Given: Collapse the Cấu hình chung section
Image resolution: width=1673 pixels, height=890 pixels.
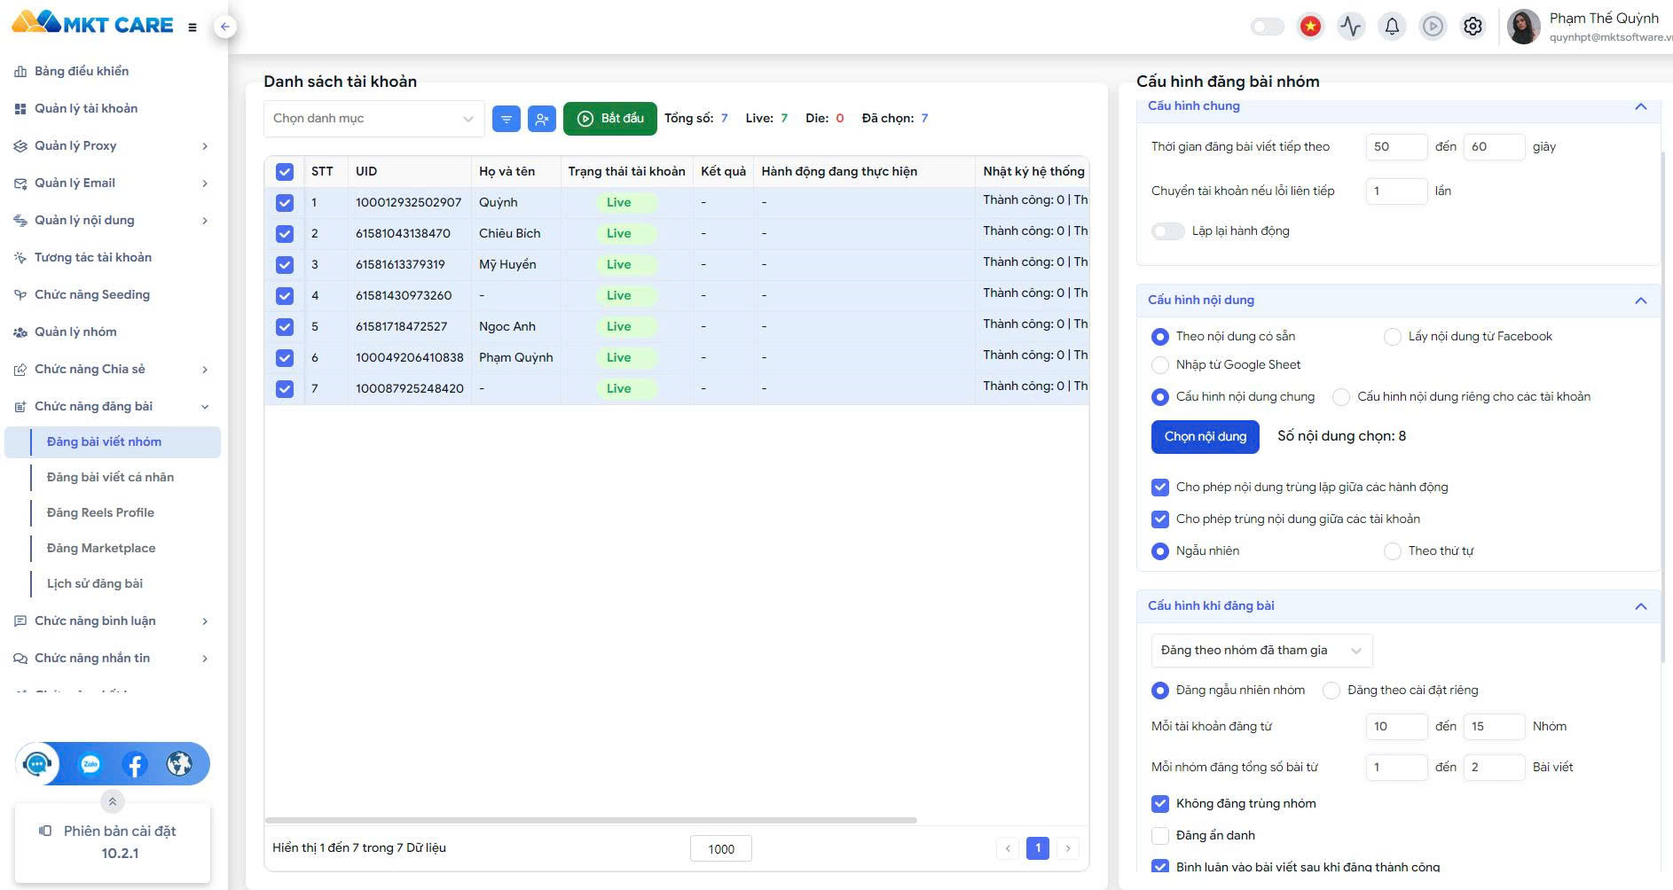Looking at the screenshot, I should (1641, 106).
